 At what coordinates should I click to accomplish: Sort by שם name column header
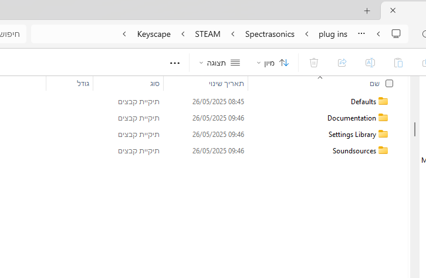374,84
